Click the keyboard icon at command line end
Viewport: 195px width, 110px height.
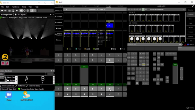(x=180, y=45)
